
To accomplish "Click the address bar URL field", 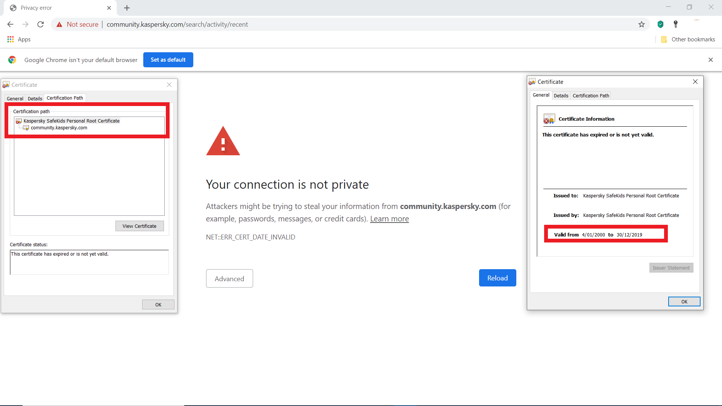I will coord(338,24).
